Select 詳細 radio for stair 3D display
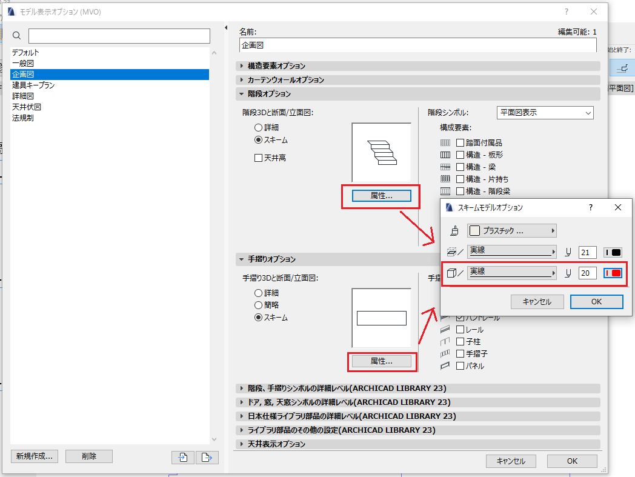This screenshot has width=635, height=477. 258,128
